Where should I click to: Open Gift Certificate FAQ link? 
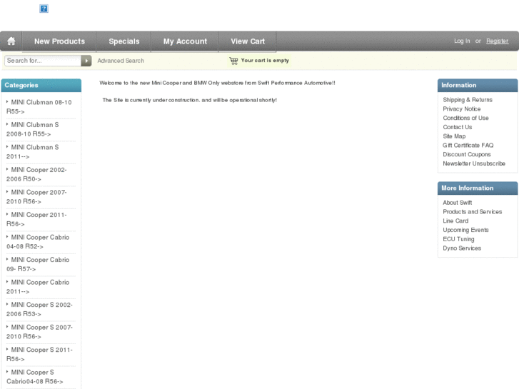coord(468,145)
